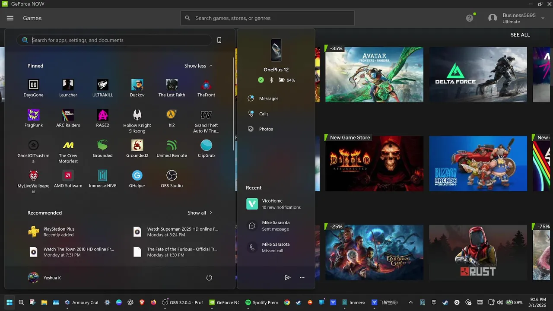Image resolution: width=553 pixels, height=311 pixels.
Task: Open Yeshua K user profile
Action: pos(44,278)
